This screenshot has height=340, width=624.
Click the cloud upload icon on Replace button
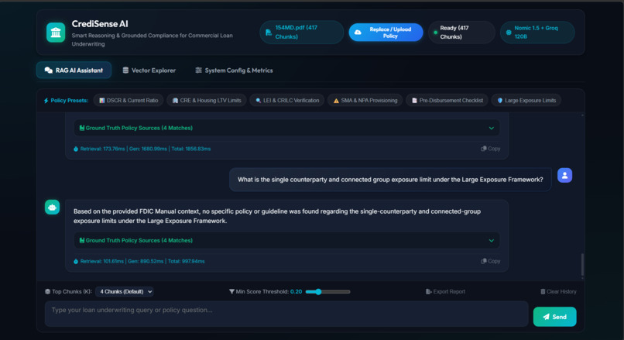tap(358, 33)
